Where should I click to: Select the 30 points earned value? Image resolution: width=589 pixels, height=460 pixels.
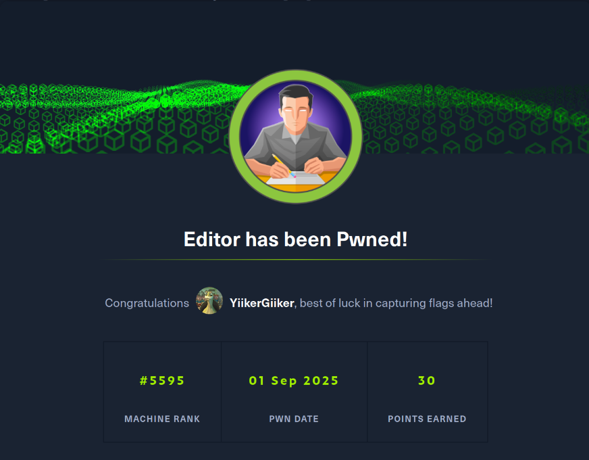[x=427, y=381]
